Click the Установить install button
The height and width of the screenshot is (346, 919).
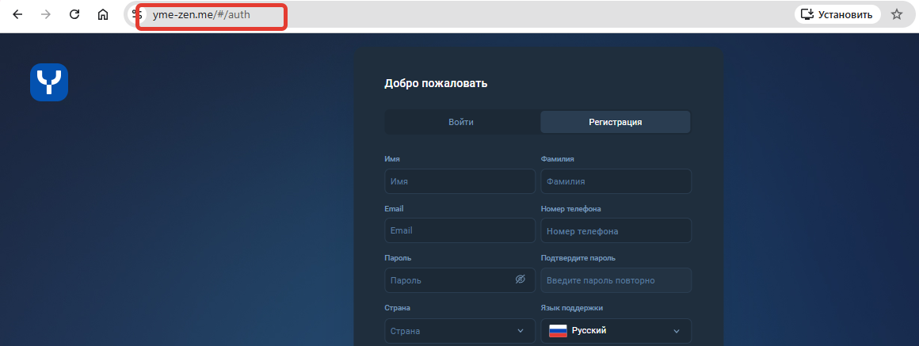click(837, 14)
